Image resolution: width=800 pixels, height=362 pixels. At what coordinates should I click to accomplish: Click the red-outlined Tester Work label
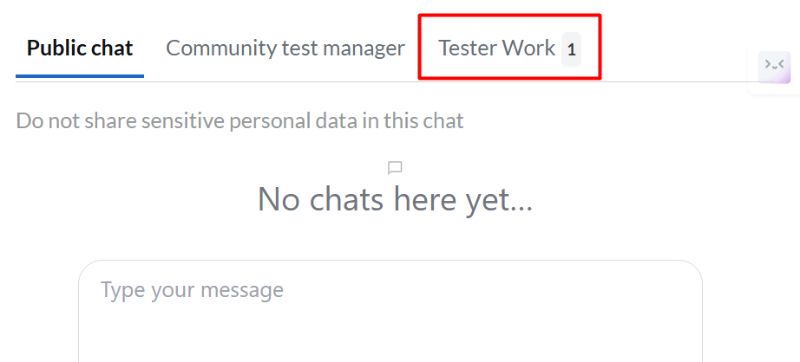[x=497, y=48]
